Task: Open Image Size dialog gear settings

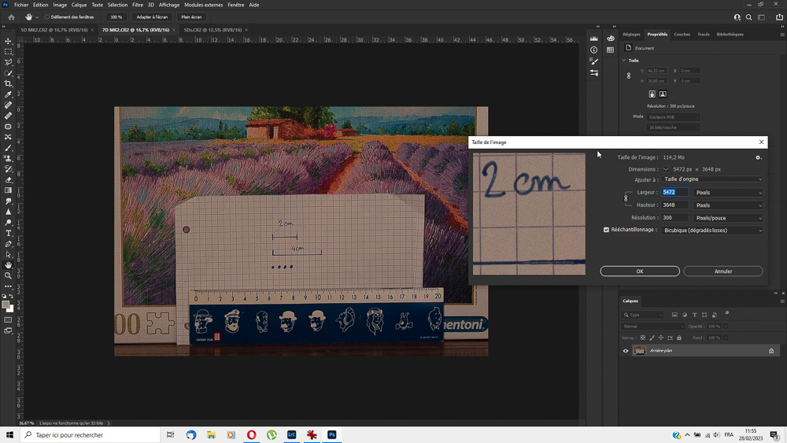Action: click(x=759, y=157)
